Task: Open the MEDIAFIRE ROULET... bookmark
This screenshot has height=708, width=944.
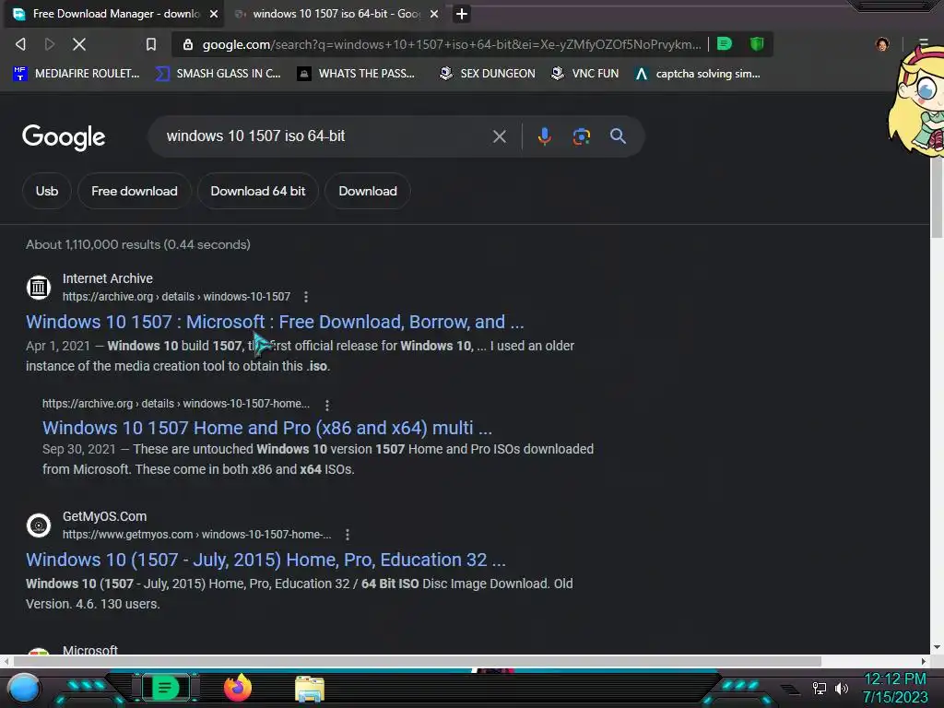Action: tap(76, 74)
